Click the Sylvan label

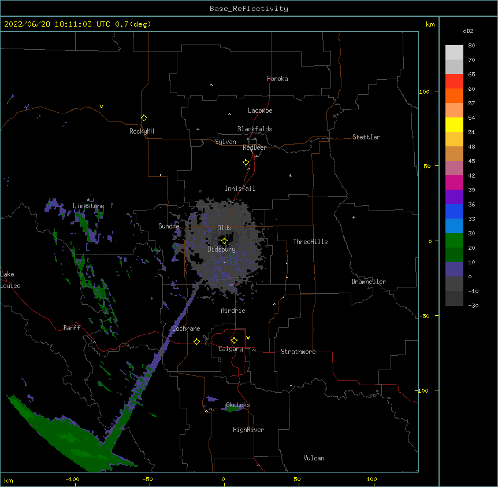coord(225,142)
